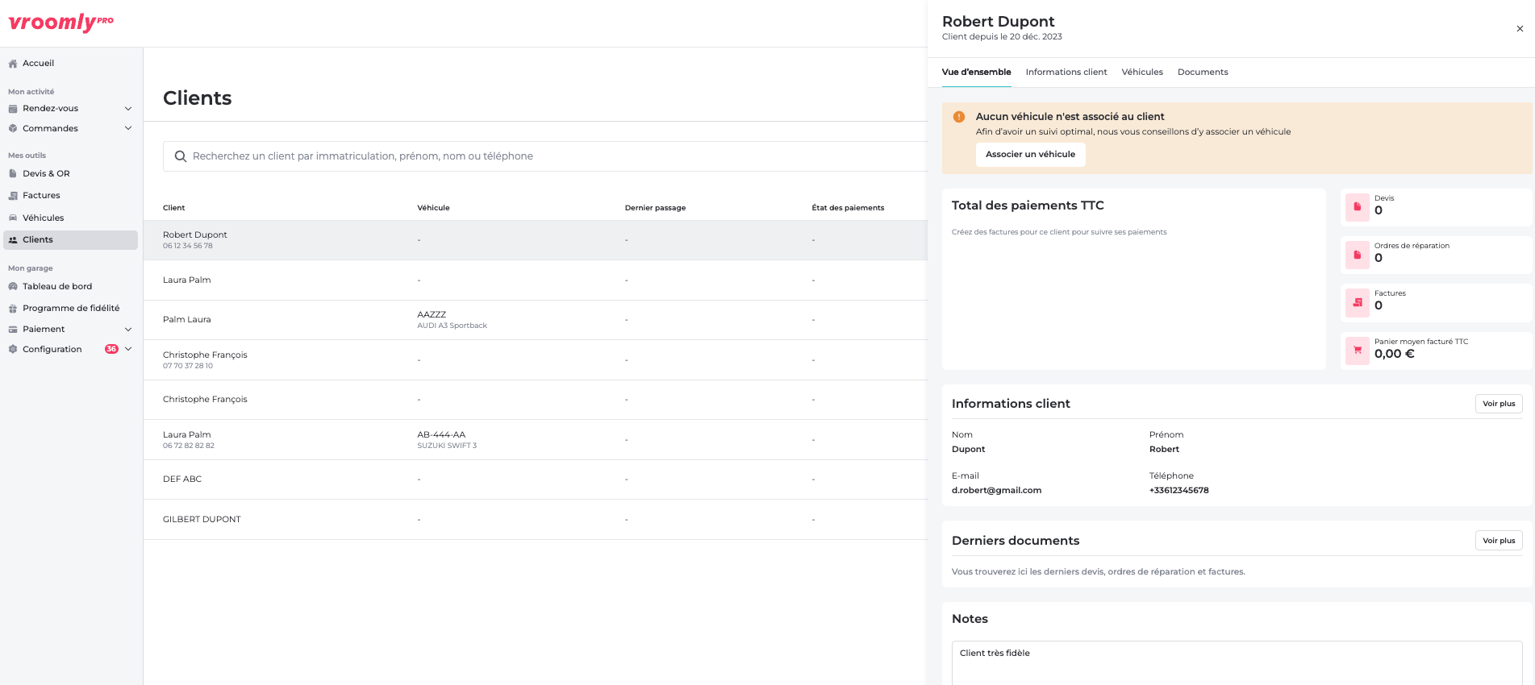
Task: Open the Documents tab
Action: (x=1202, y=73)
